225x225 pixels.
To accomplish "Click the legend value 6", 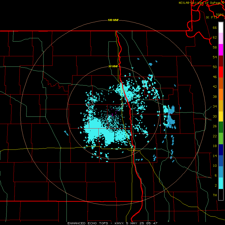I will (x=215, y=175).
